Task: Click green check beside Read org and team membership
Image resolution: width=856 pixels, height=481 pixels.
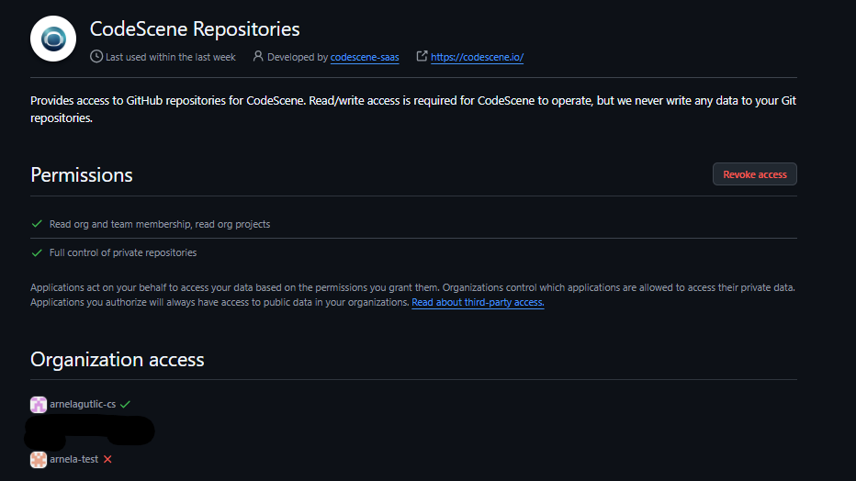Action: tap(37, 224)
